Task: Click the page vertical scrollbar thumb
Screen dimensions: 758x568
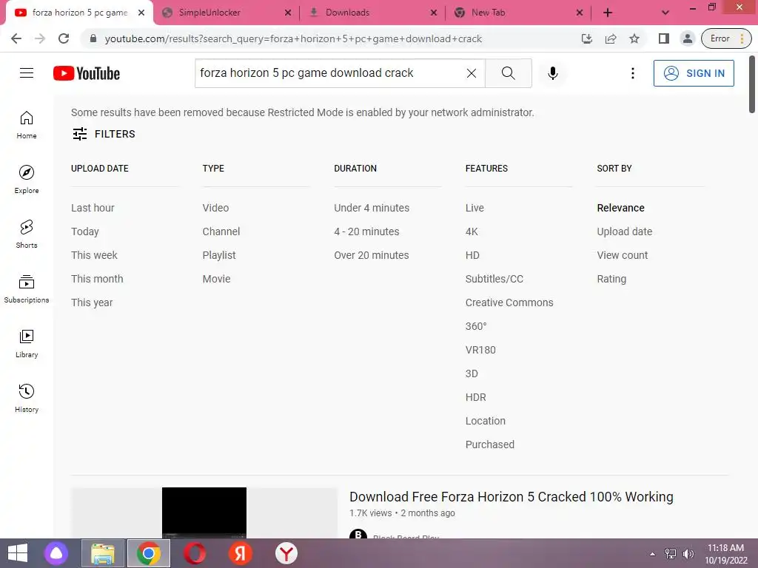Action: click(x=752, y=84)
